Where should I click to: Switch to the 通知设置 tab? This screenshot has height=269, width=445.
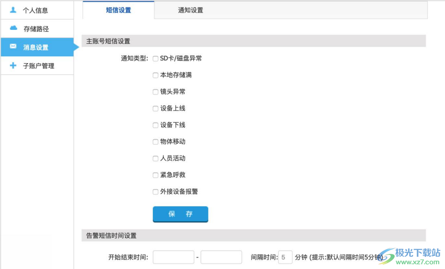(x=190, y=10)
